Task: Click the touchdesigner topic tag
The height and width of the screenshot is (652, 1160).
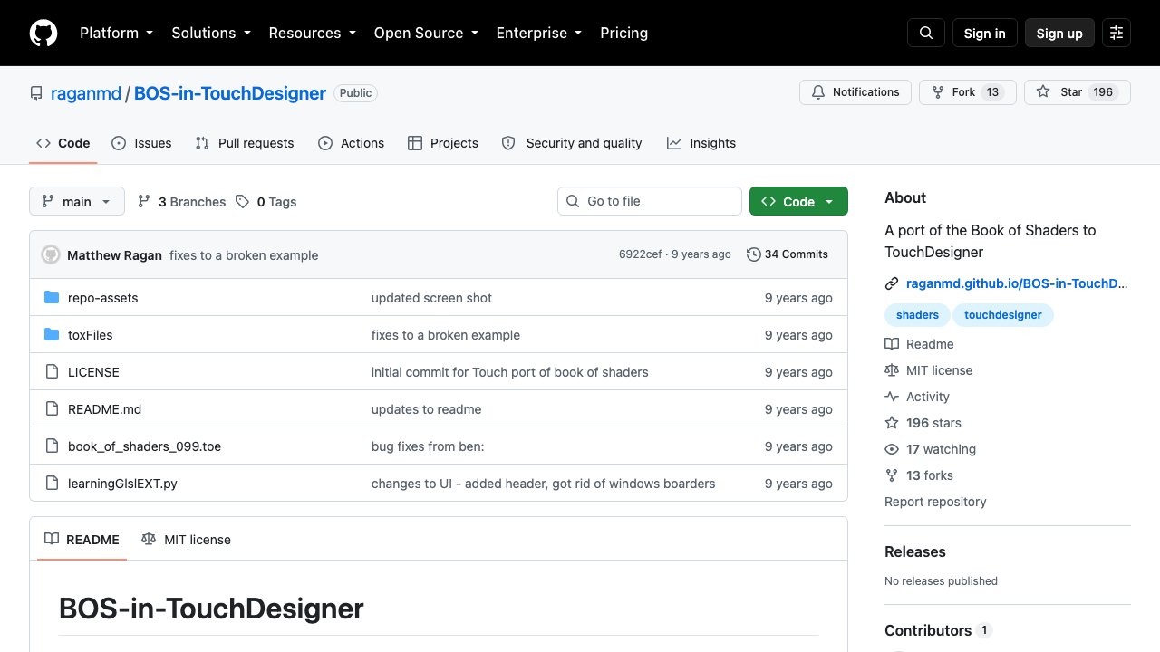Action: [x=1003, y=315]
